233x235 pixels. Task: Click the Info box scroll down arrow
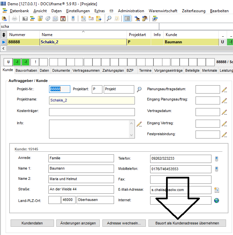coord(131,135)
